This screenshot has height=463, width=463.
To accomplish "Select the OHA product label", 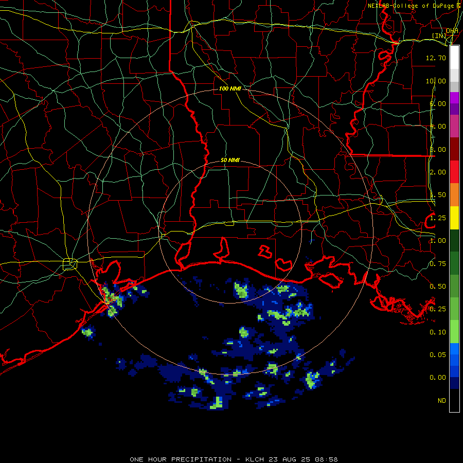I will click(x=452, y=31).
